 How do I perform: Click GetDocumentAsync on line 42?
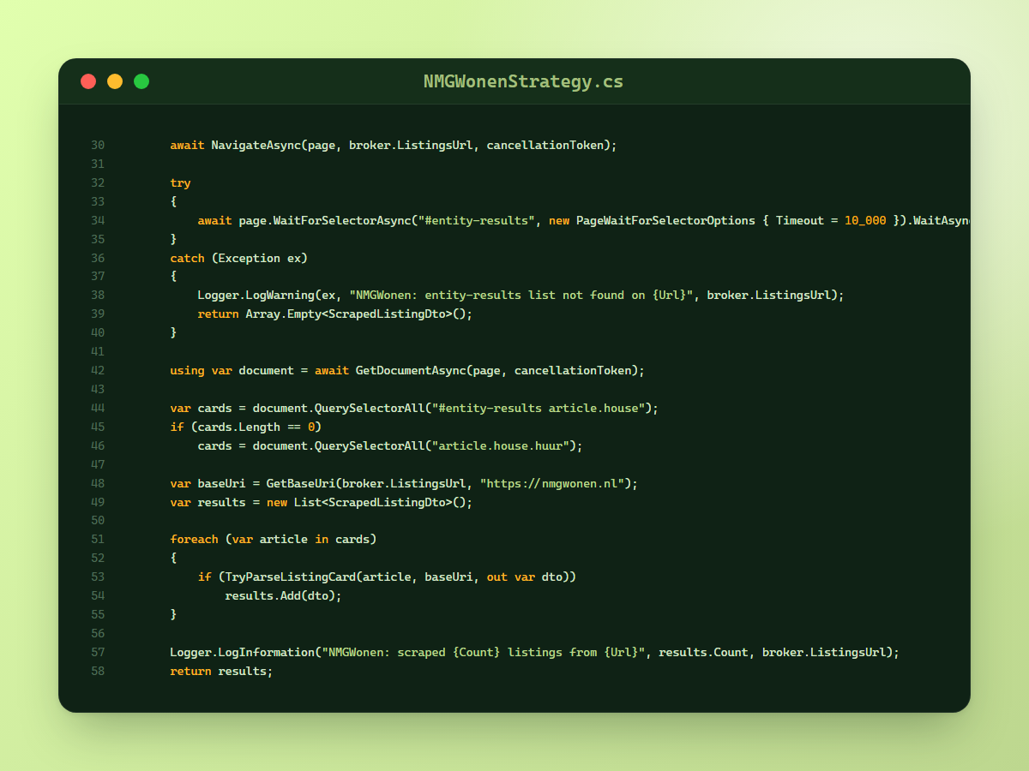point(411,371)
